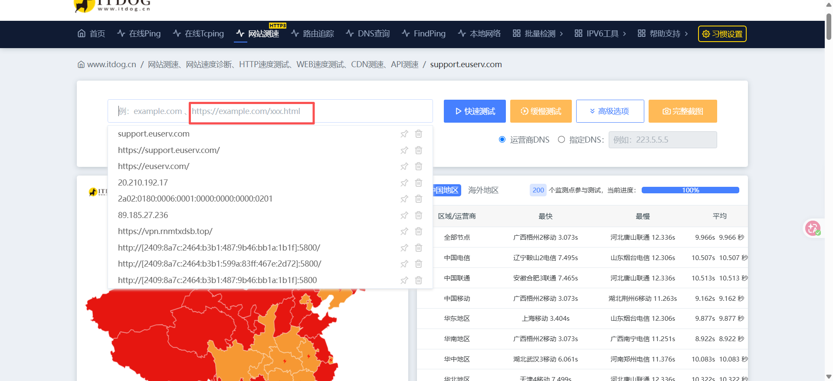Select the 运营商DNS radio option
The height and width of the screenshot is (381, 833).
pos(502,140)
